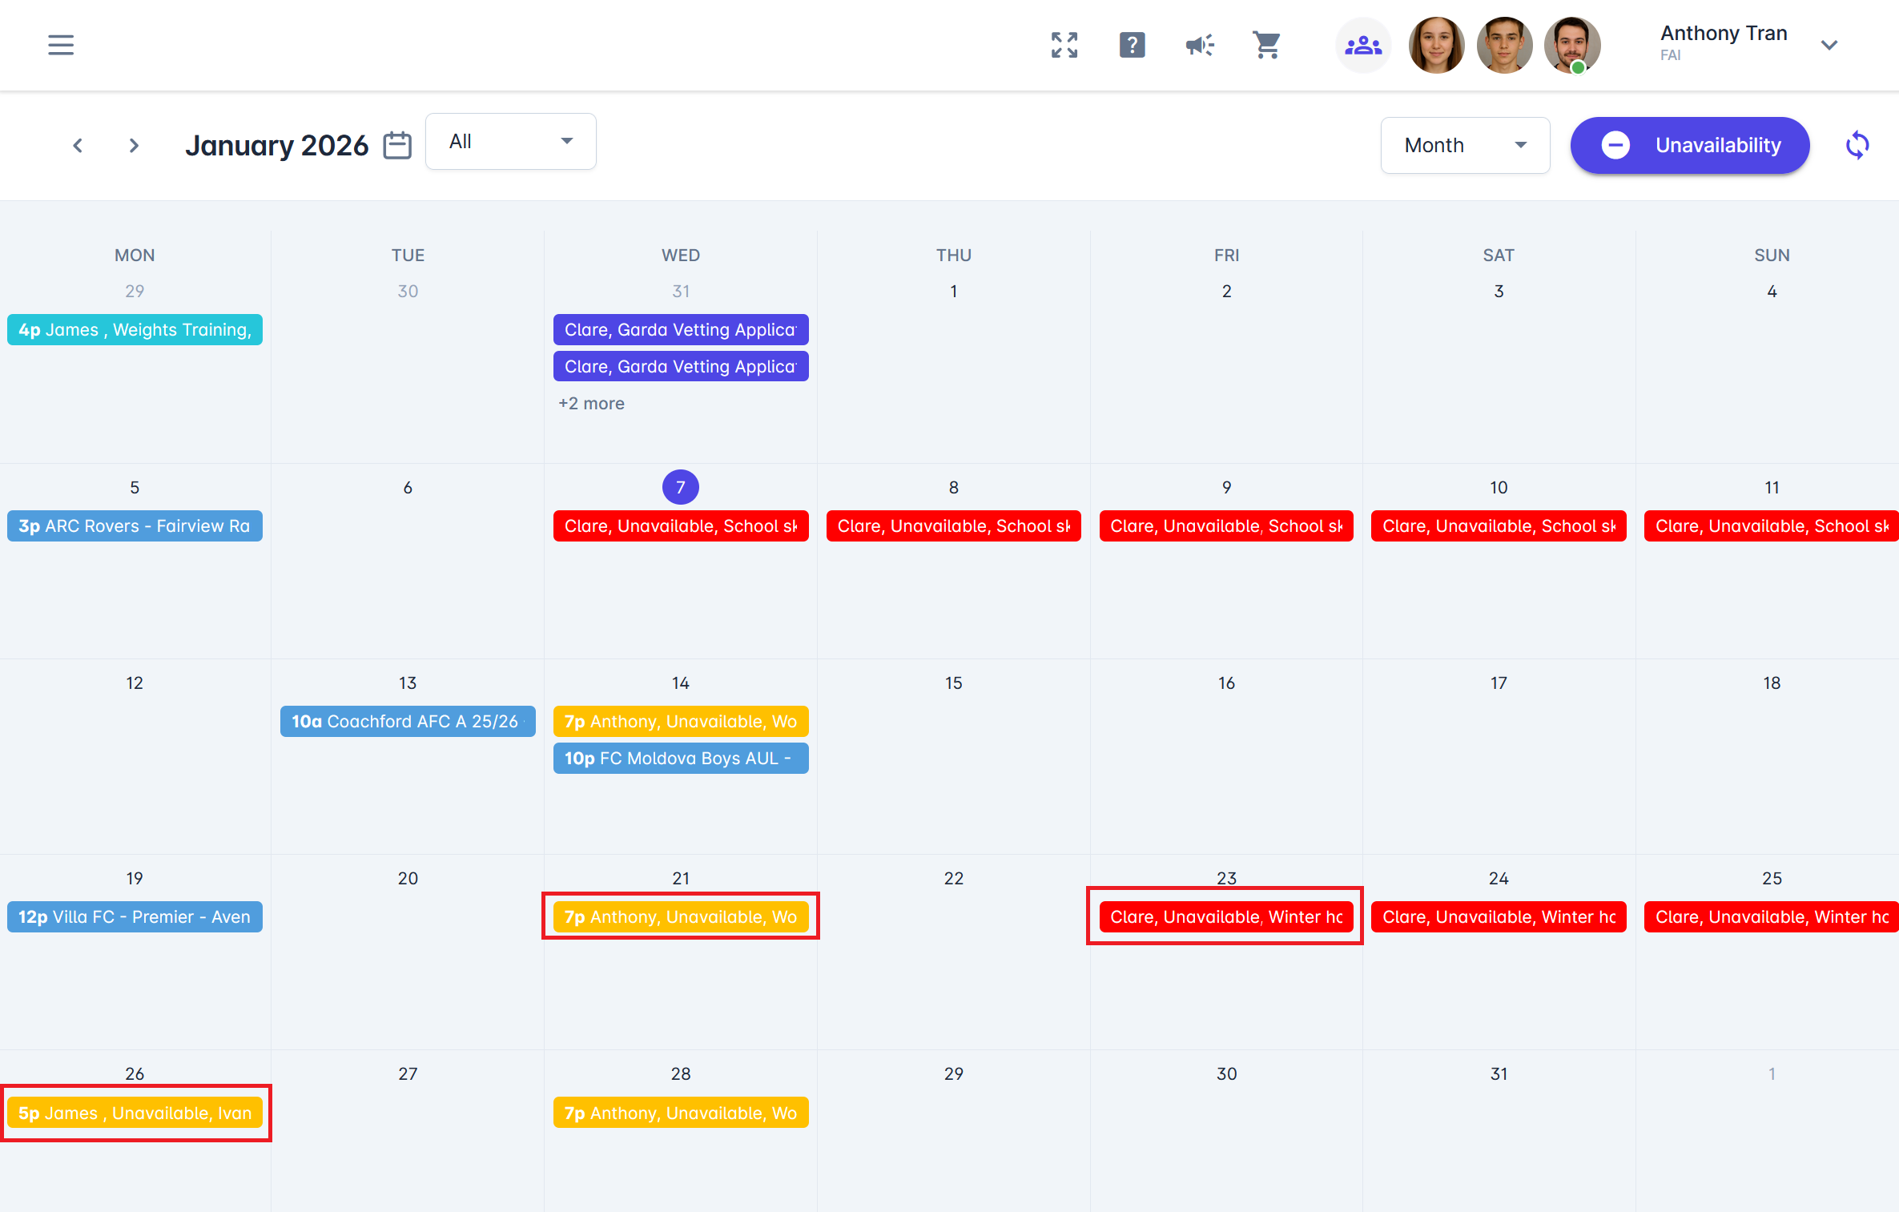
Task: Open the Month view dropdown
Action: (x=1464, y=145)
